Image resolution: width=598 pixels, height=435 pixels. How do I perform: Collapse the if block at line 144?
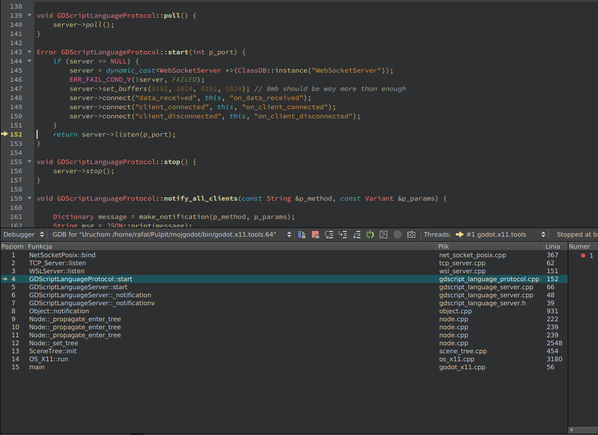pos(29,61)
